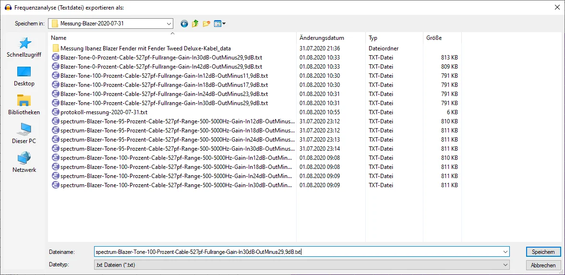Click the Back navigation arrow icon
Image resolution: width=565 pixels, height=275 pixels.
point(184,24)
